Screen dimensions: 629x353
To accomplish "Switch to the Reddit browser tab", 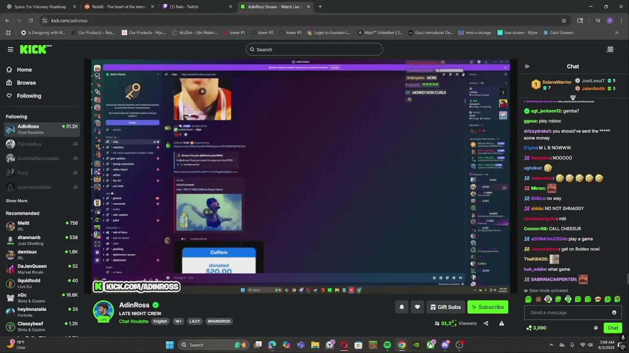I will point(119,7).
